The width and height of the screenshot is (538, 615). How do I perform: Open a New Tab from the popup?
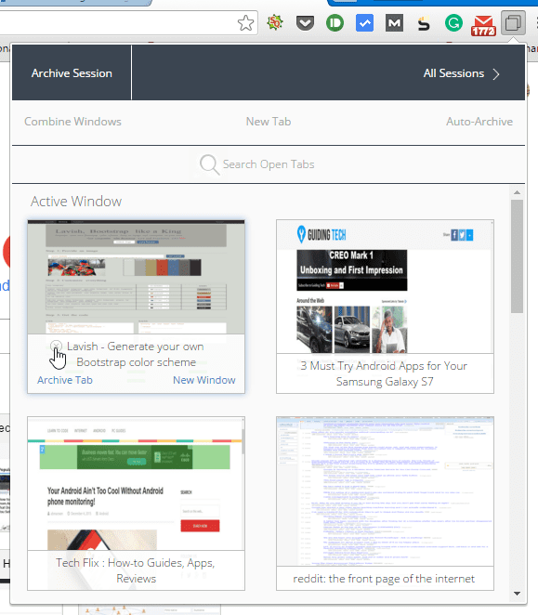point(269,122)
